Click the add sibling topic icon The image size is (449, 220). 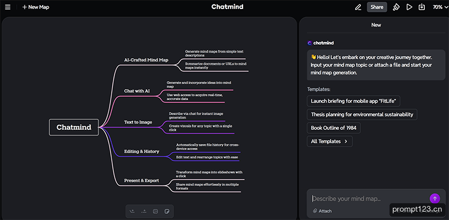[144, 212]
